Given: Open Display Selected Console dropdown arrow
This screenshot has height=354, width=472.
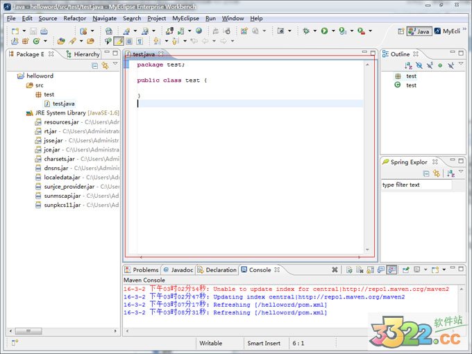Looking at the screenshot, I should pyautogui.click(x=425, y=270).
